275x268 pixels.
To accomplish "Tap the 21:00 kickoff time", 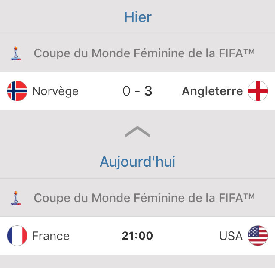I will pos(137,236).
